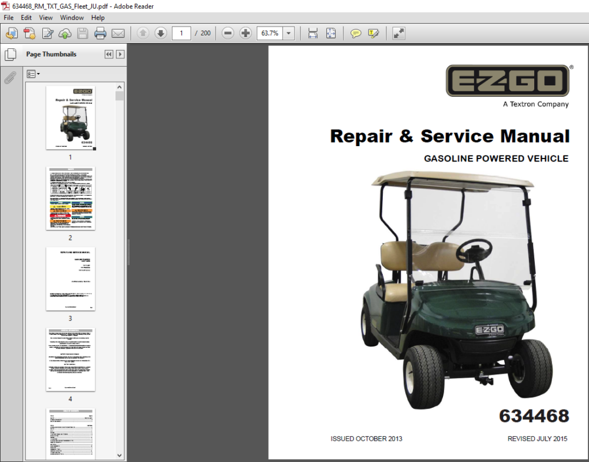Click the page label 1 under thumbnail
589x462 pixels.
click(70, 157)
